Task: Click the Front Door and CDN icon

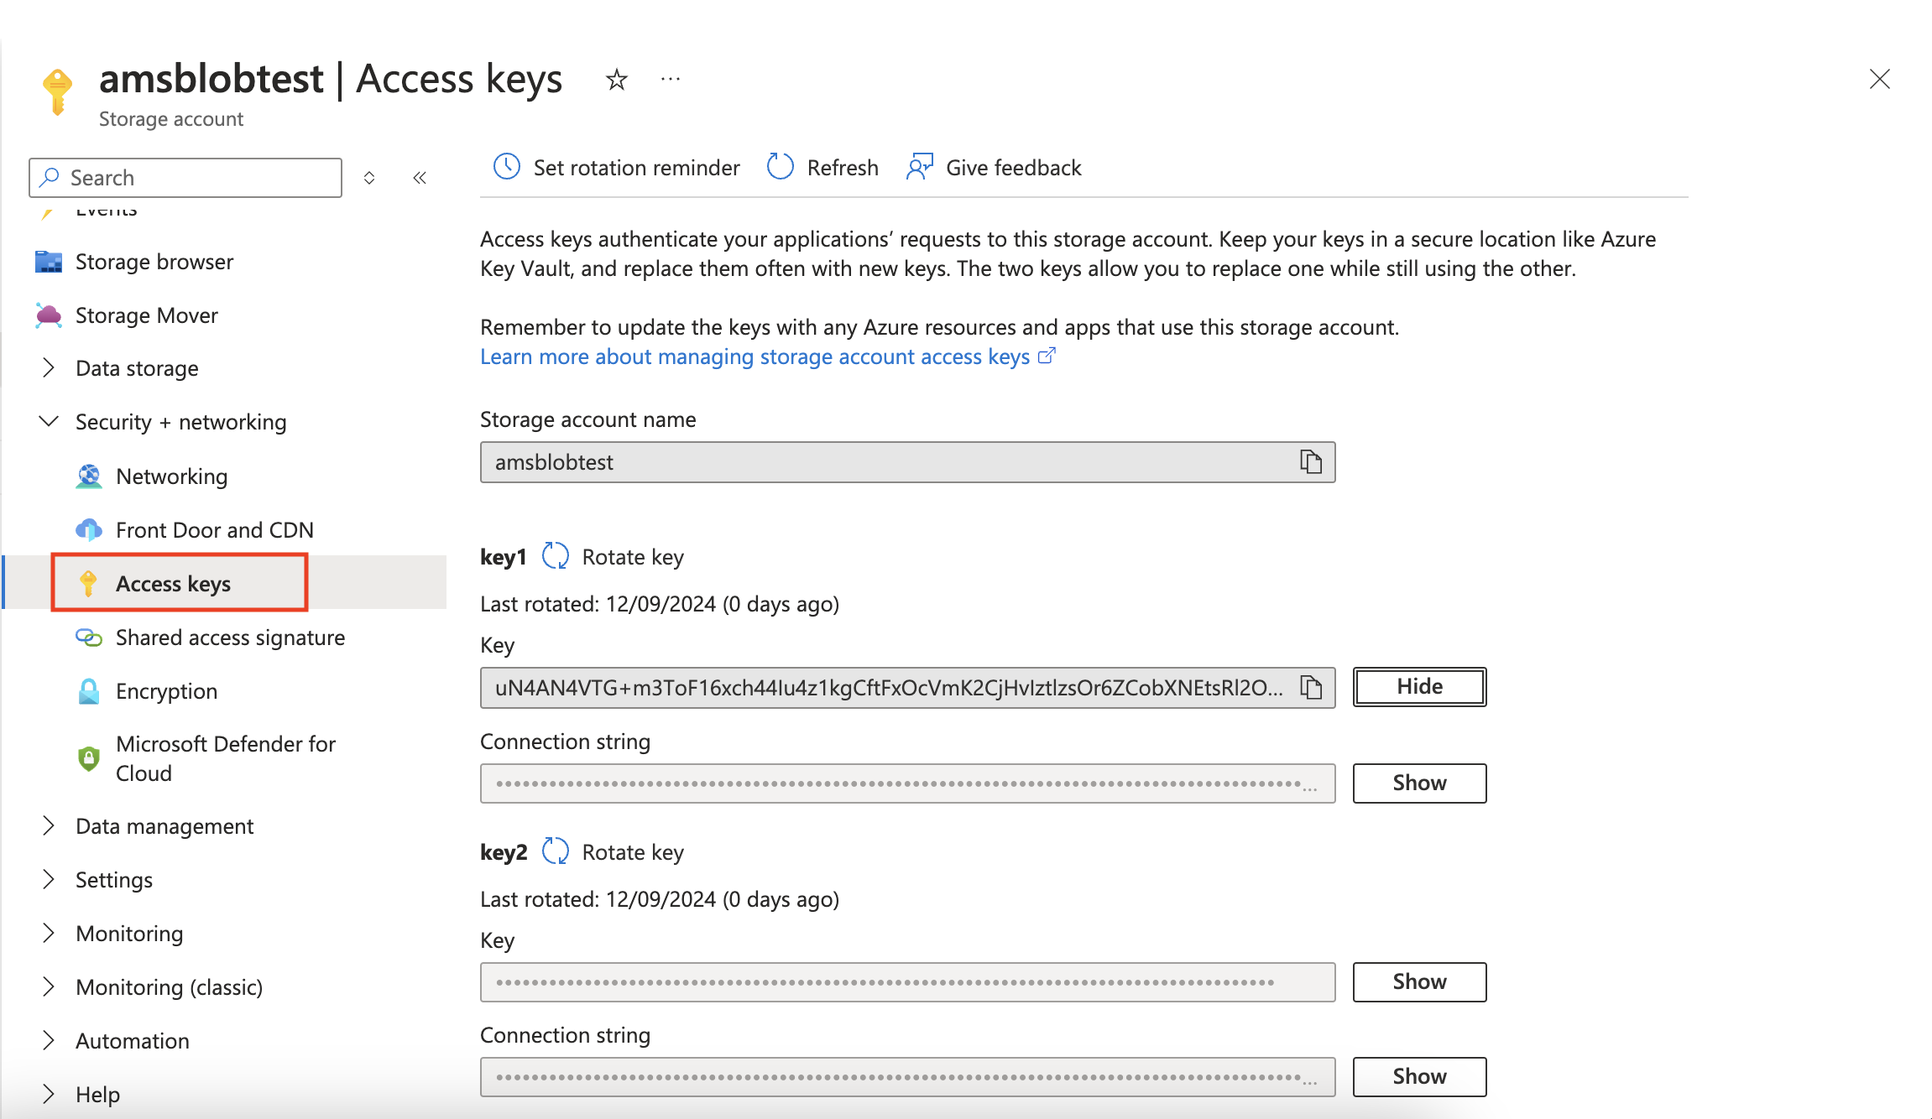Action: coord(89,530)
